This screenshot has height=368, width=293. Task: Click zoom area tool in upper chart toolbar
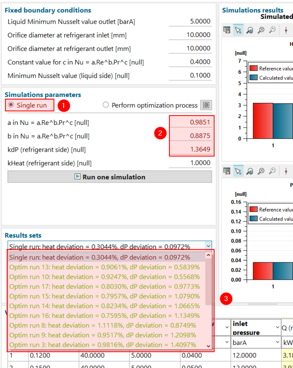250,30
